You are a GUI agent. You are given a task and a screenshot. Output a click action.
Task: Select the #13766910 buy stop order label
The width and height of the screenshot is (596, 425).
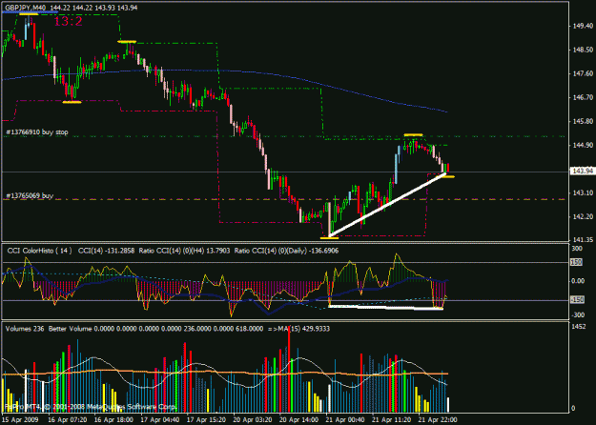tap(37, 132)
